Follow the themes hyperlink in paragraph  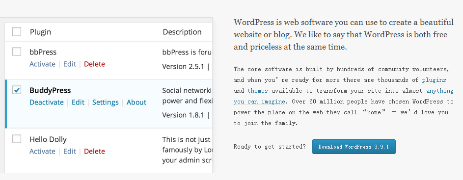click(257, 91)
